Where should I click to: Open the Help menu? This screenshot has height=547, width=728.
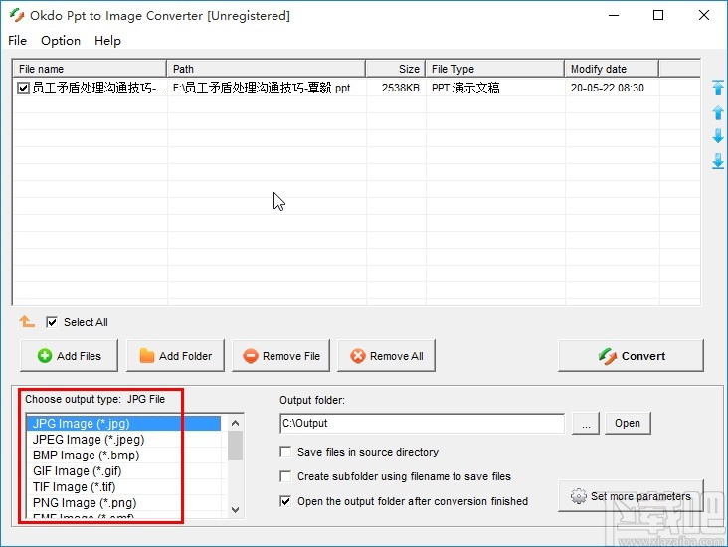click(x=107, y=41)
